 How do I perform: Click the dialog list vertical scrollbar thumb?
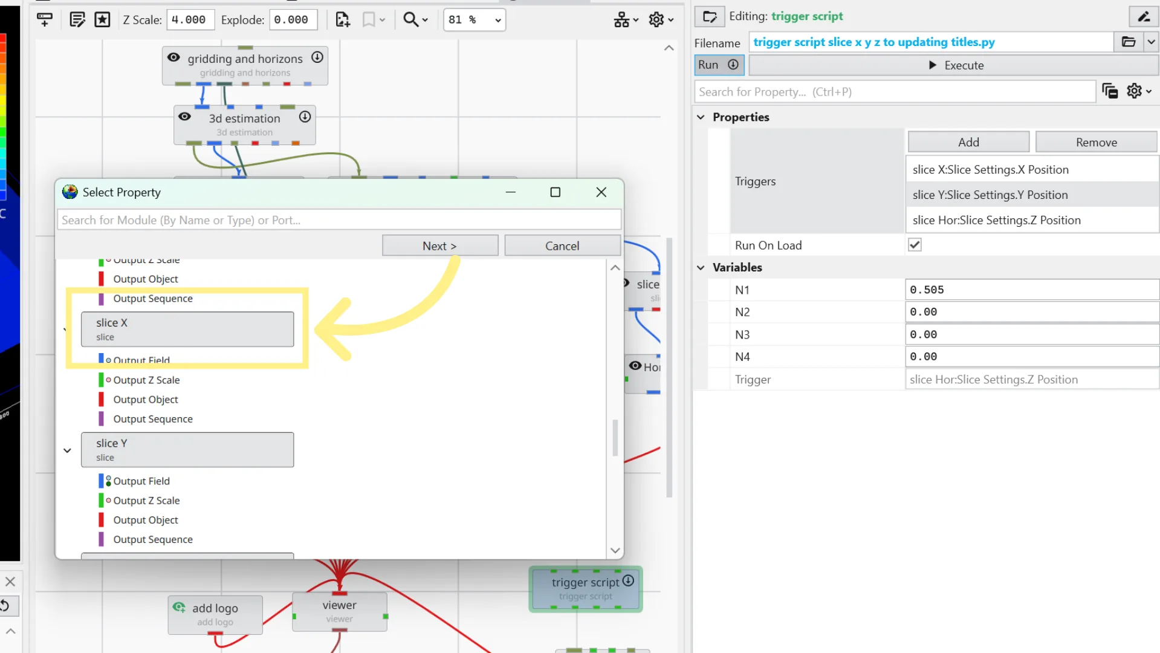615,438
